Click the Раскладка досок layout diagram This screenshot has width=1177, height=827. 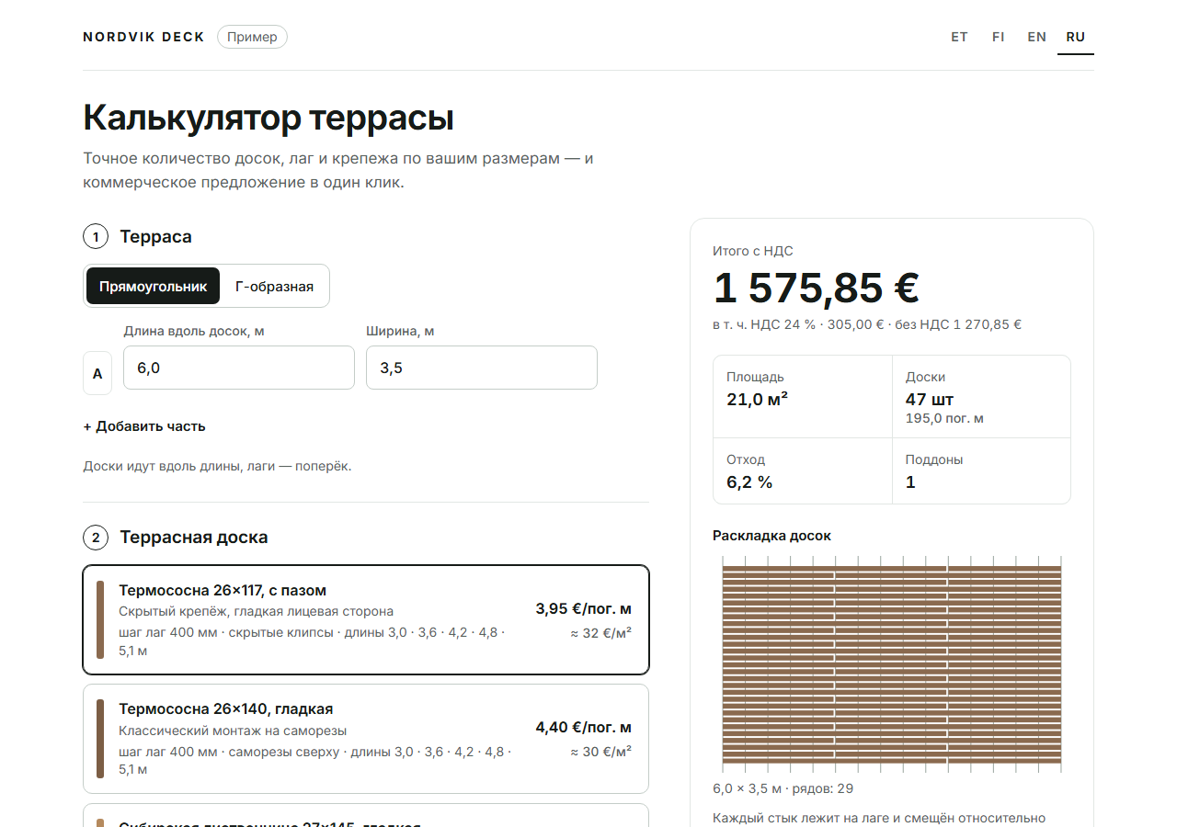coord(892,663)
